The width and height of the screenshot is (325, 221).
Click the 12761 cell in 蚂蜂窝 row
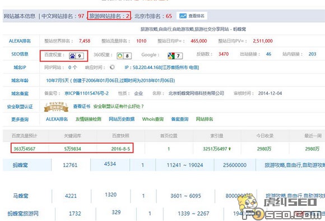tap(70, 165)
